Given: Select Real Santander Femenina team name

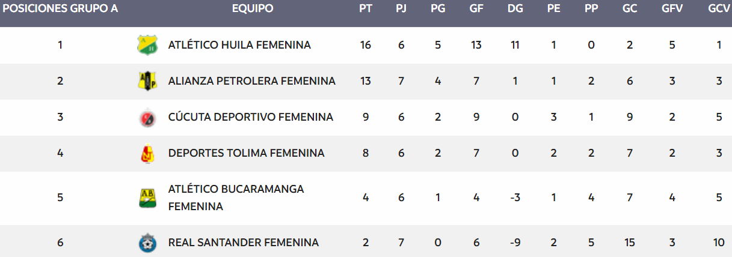Looking at the screenshot, I should (243, 243).
